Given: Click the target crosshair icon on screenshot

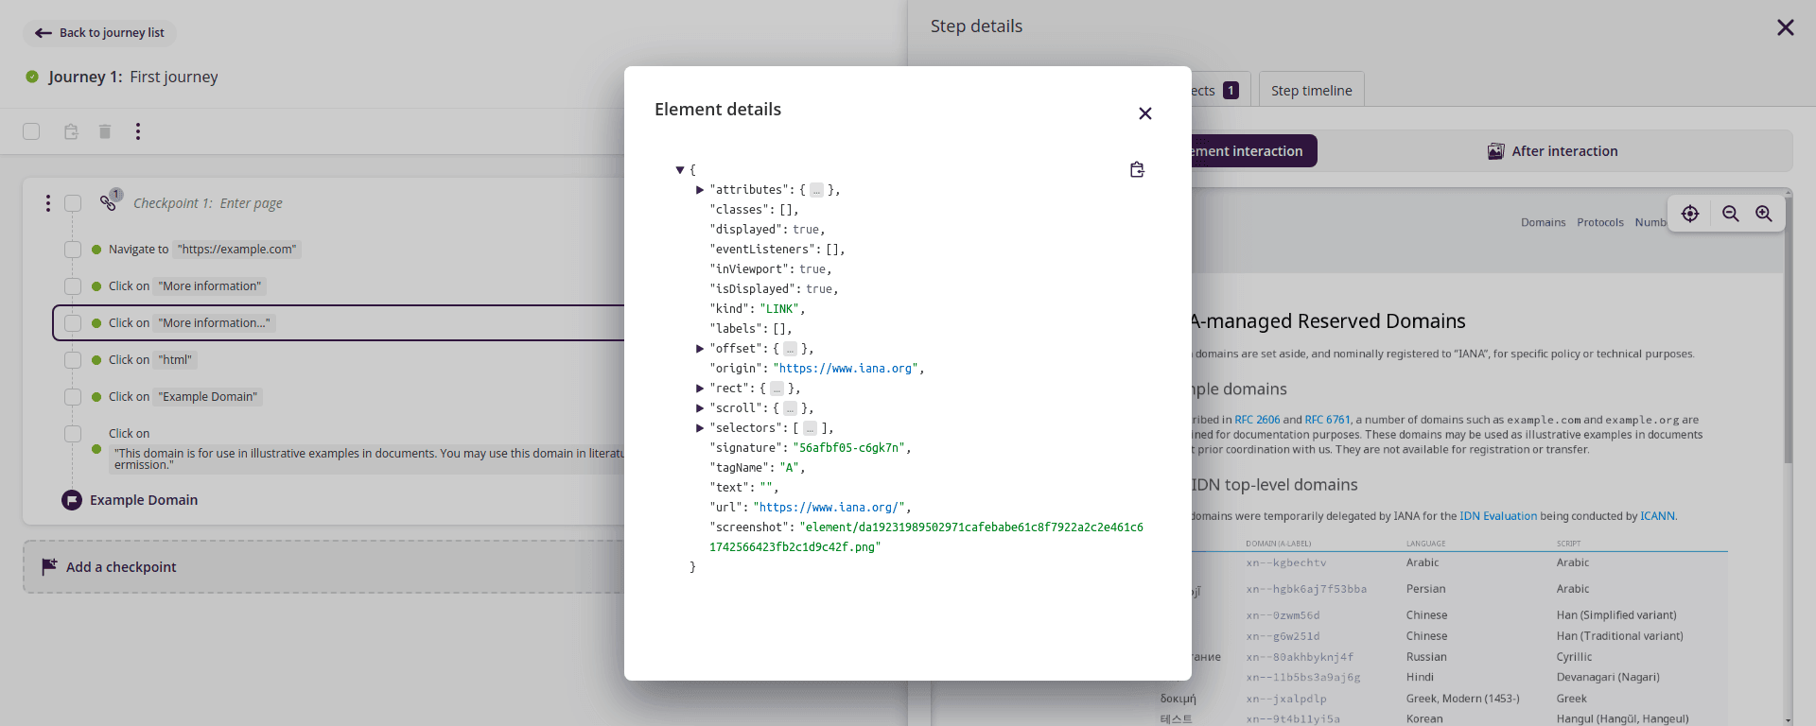Looking at the screenshot, I should pos(1690,214).
